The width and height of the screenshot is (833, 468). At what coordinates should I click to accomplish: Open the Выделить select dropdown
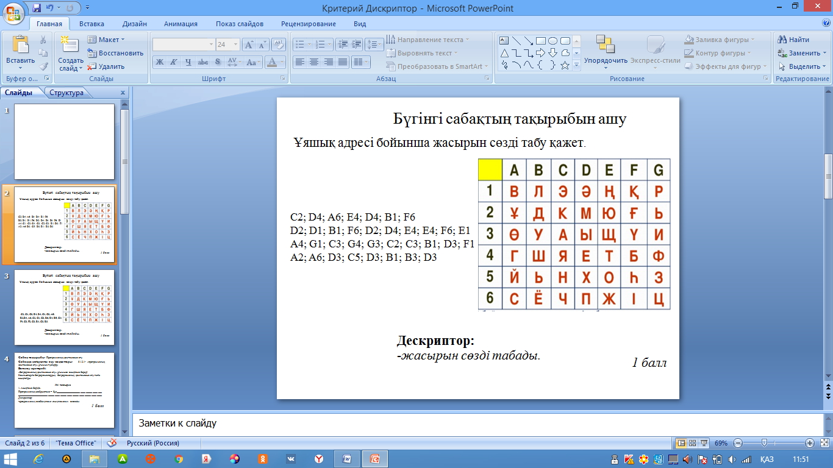pyautogui.click(x=803, y=66)
